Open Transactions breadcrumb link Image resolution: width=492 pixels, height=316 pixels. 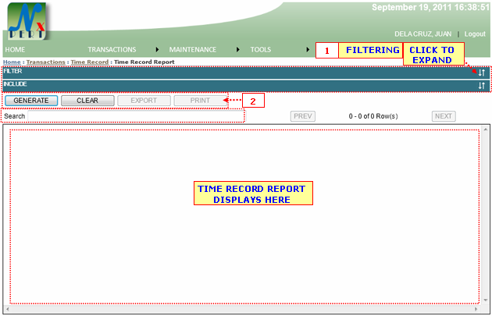(46, 61)
